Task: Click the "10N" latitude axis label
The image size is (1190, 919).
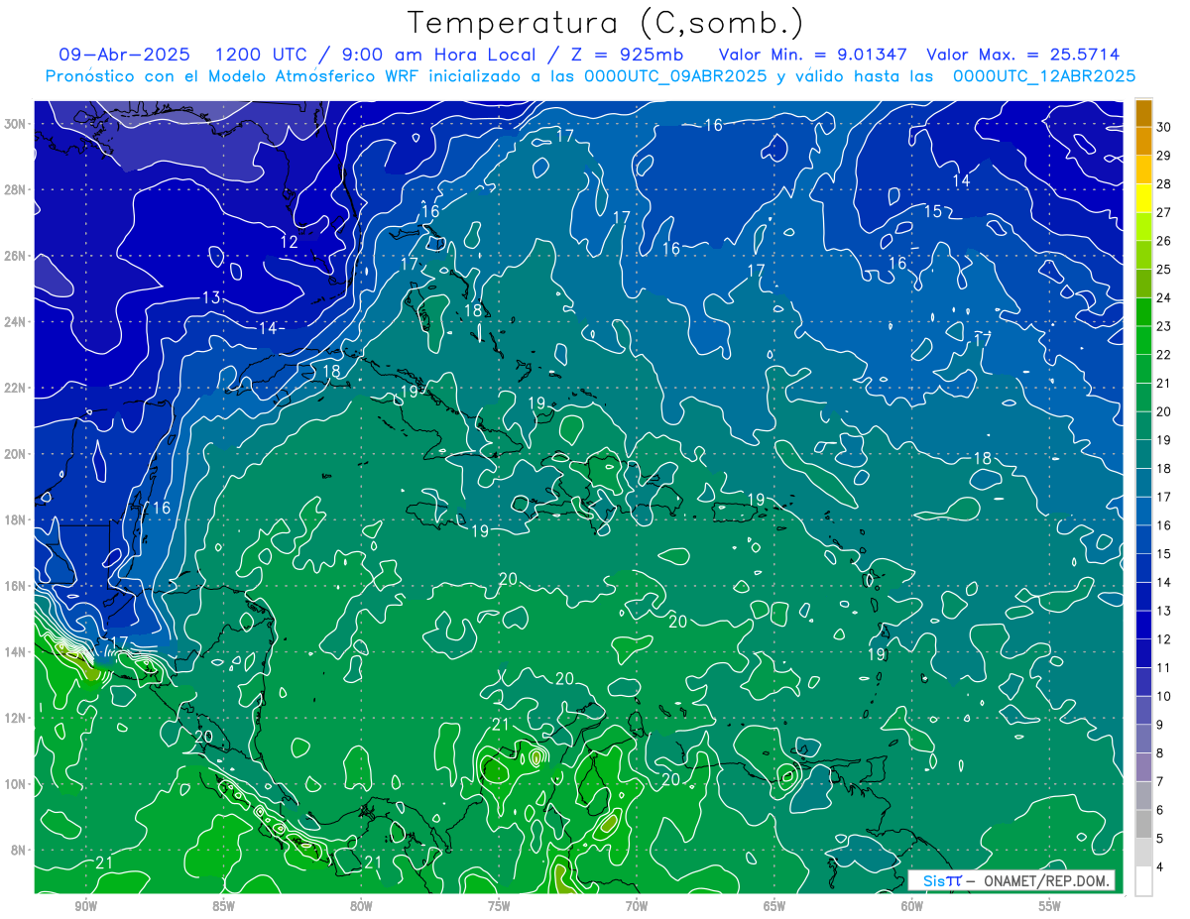Action: click(x=17, y=784)
